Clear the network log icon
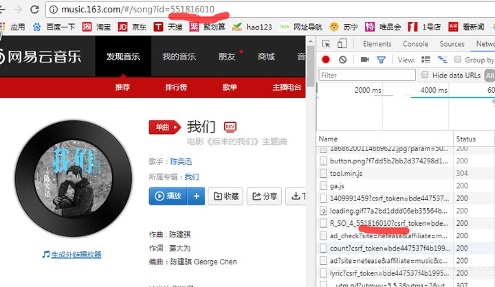This screenshot has width=495, height=287. [342, 59]
